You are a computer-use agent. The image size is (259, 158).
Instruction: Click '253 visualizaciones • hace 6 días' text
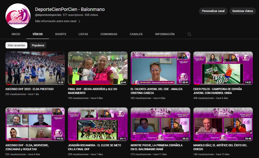23,154
